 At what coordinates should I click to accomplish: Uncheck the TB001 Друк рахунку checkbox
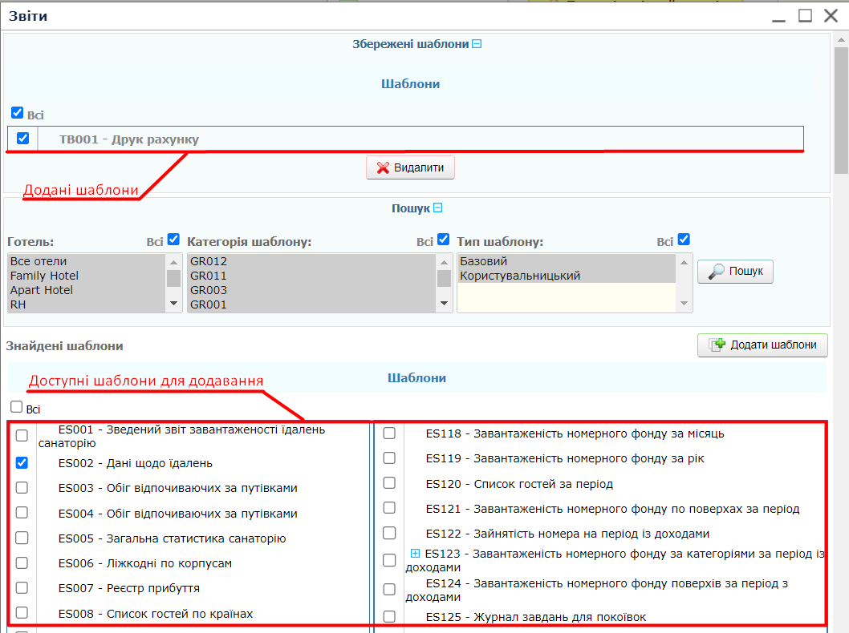(x=22, y=138)
